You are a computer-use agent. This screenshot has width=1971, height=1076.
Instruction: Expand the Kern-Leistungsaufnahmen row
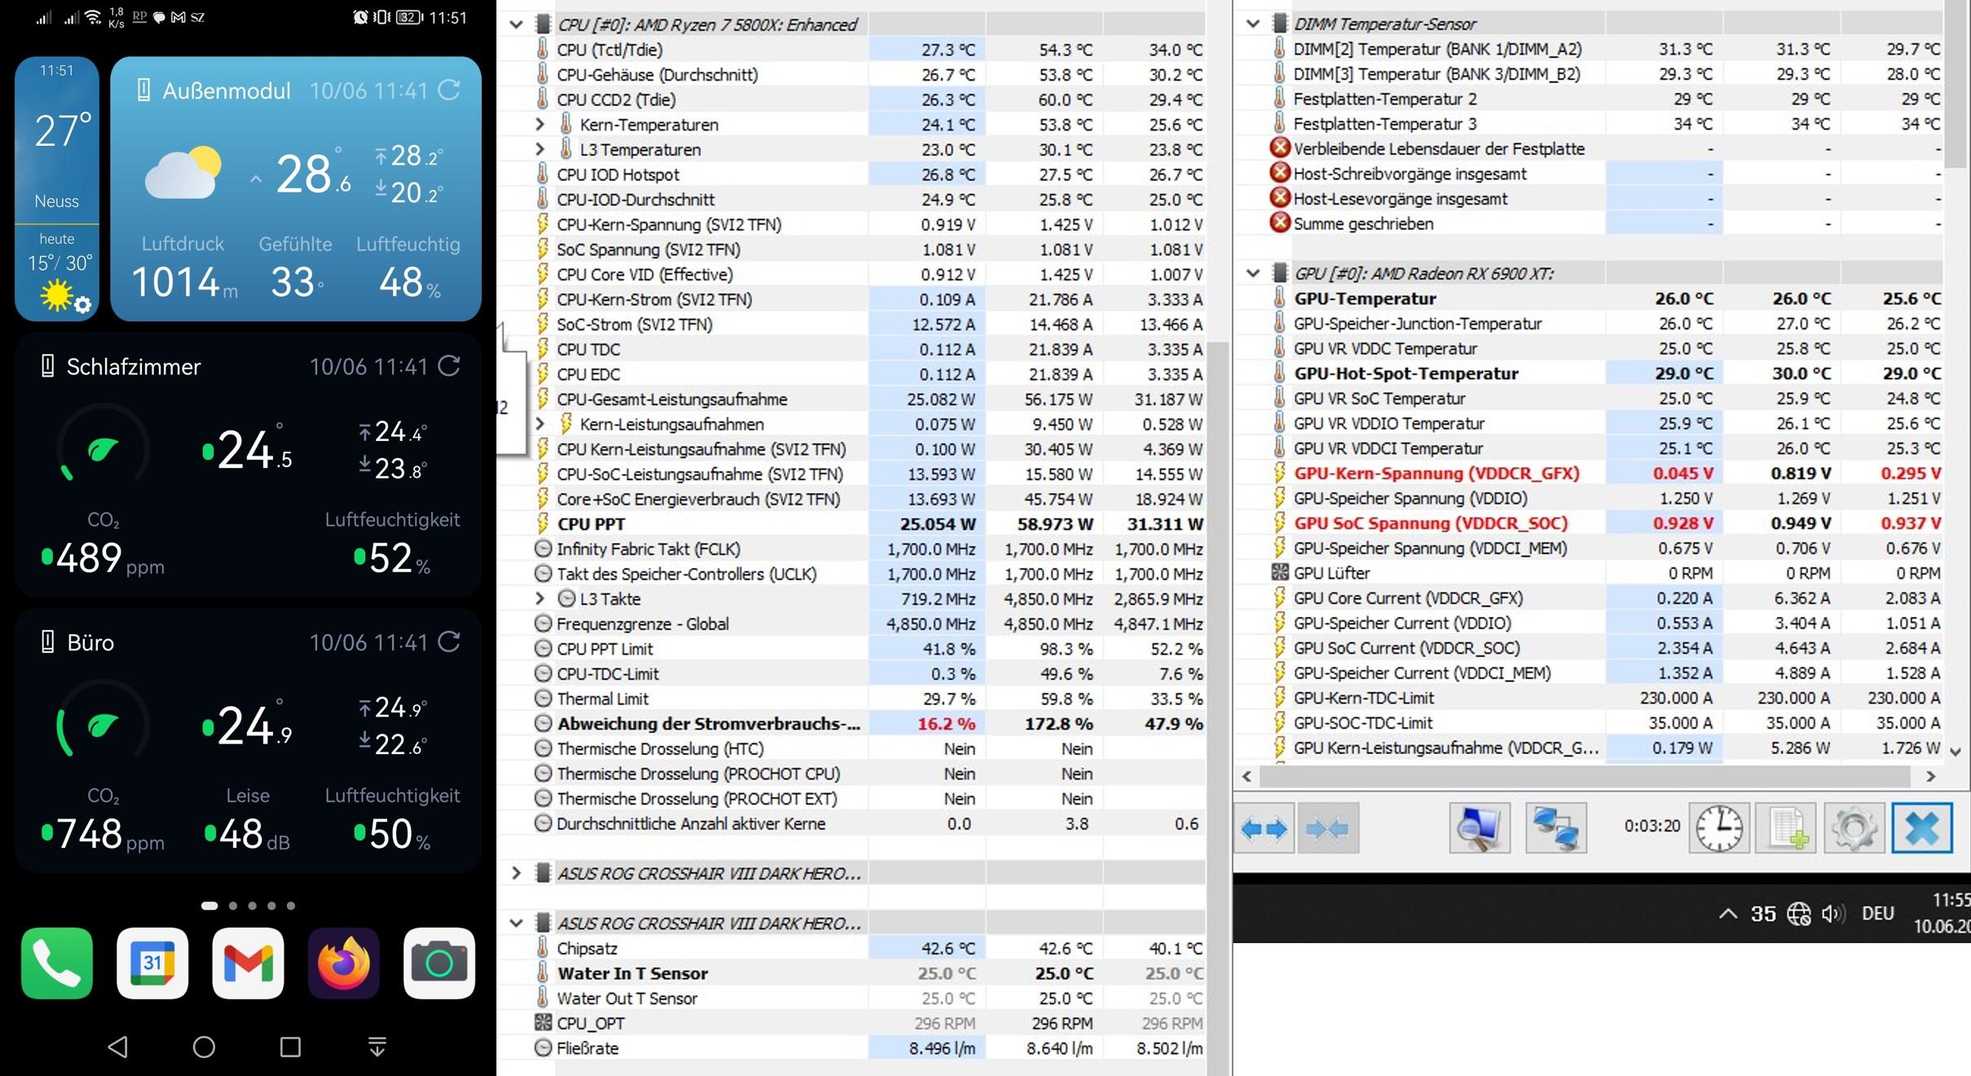540,424
